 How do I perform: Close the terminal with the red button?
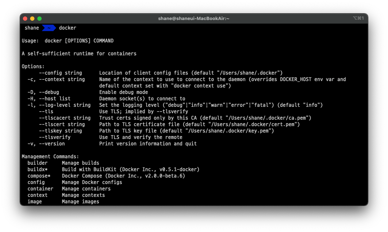[x=25, y=19]
